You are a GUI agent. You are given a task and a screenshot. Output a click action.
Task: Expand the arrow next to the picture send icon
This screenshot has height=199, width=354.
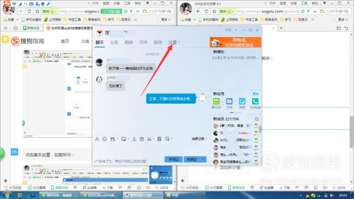[128, 139]
